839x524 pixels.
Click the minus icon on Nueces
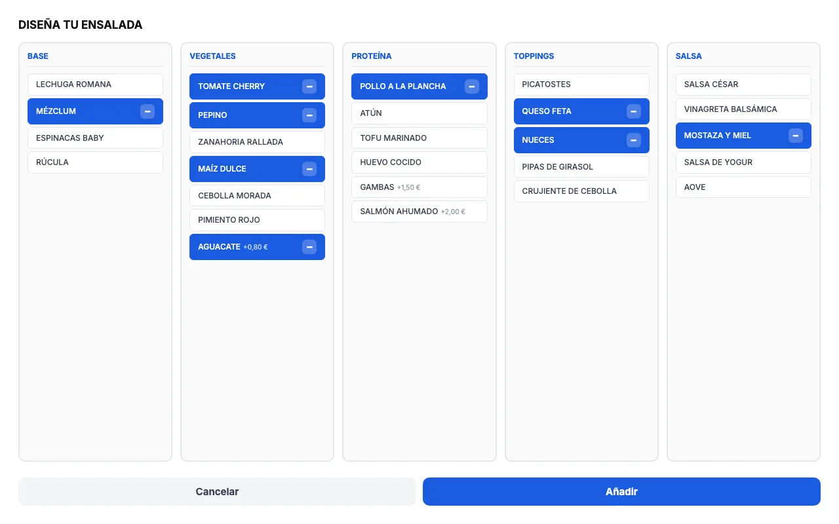tap(634, 140)
